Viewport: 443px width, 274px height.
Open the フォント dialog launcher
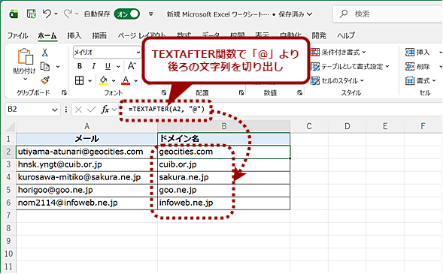tap(163, 92)
